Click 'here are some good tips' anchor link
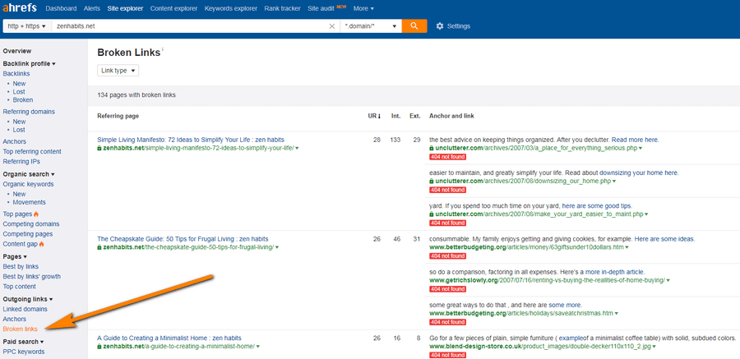 pos(597,205)
